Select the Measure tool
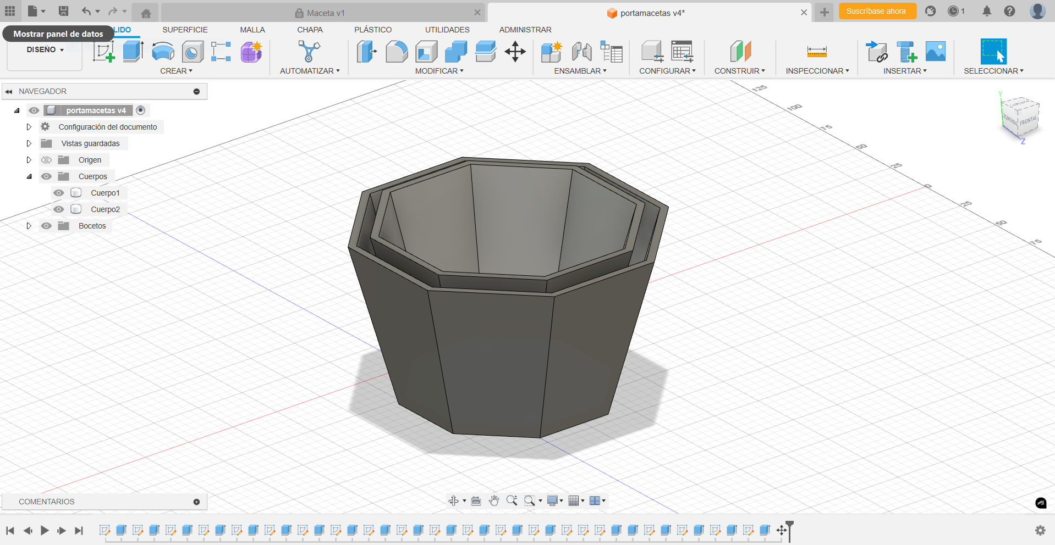Image resolution: width=1055 pixels, height=545 pixels. [817, 52]
